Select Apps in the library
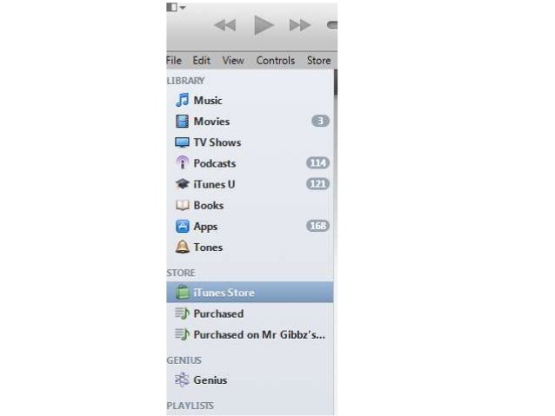 pos(250,226)
